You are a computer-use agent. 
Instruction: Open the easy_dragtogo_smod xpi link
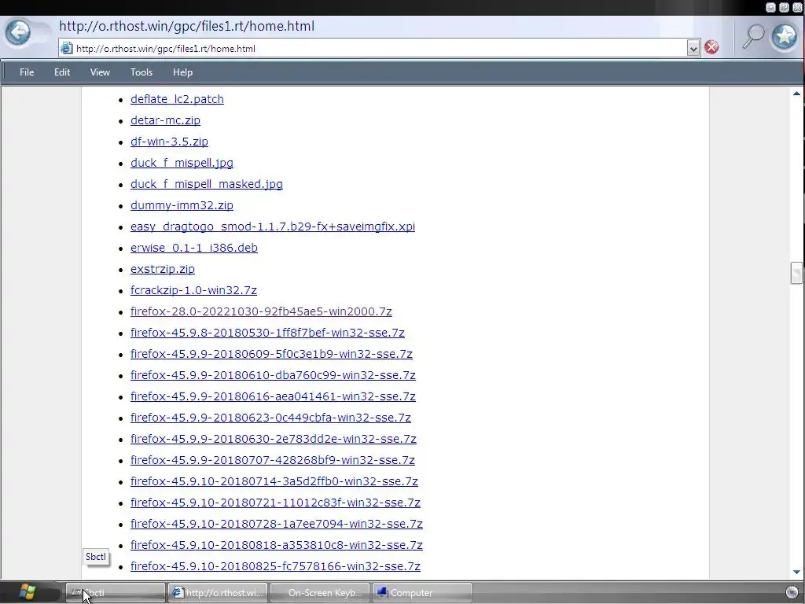273,226
